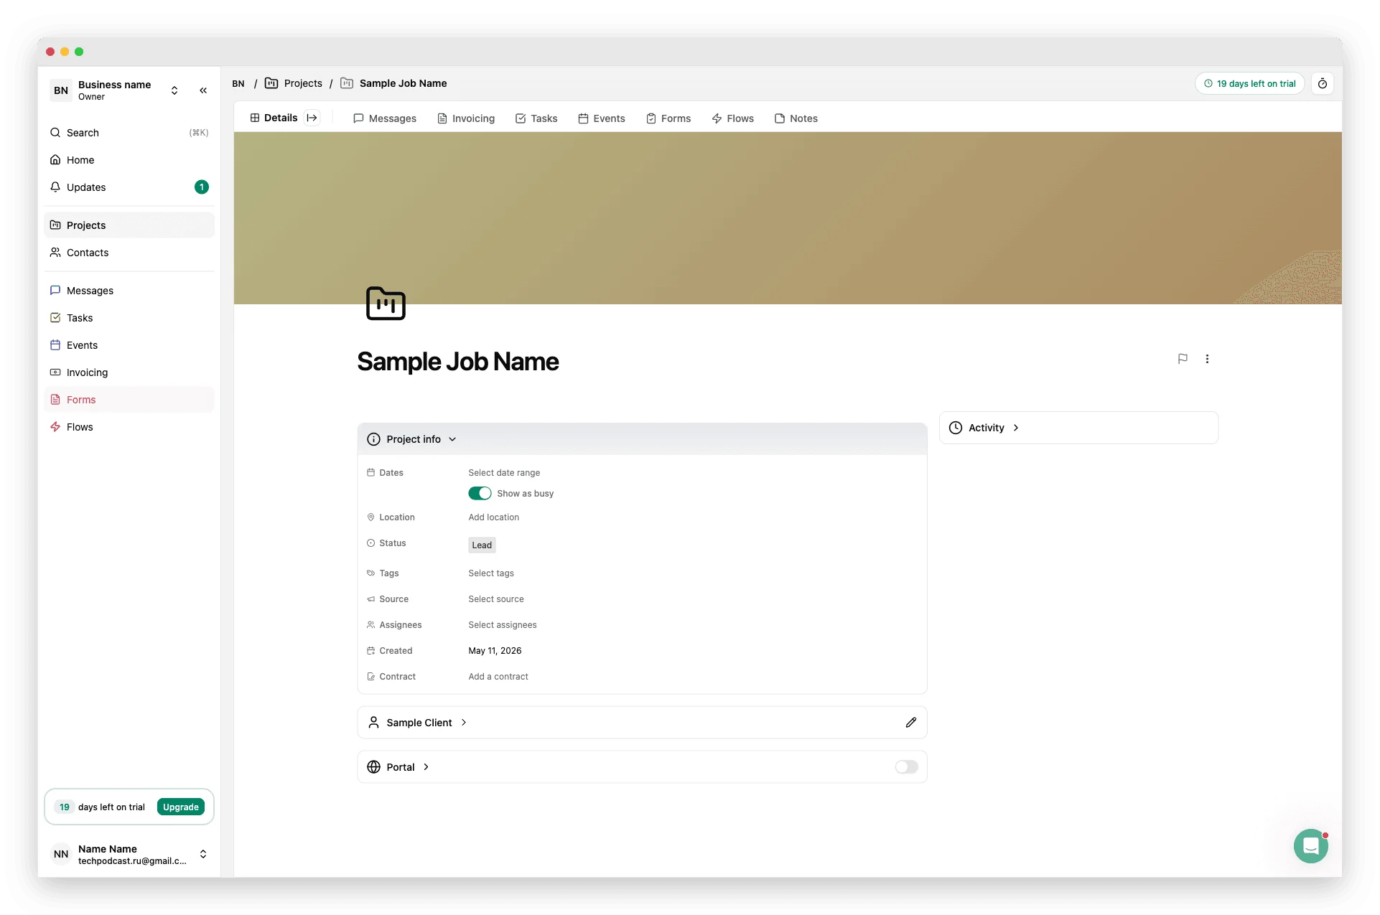Open the user account switcher arrows

pos(203,854)
